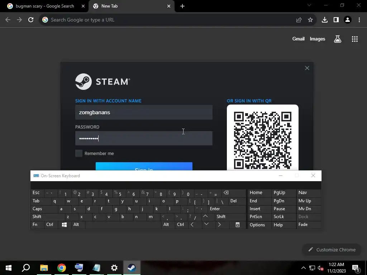Switch to bugman scary Google Search tab
Image resolution: width=367 pixels, height=275 pixels.
coord(44,6)
